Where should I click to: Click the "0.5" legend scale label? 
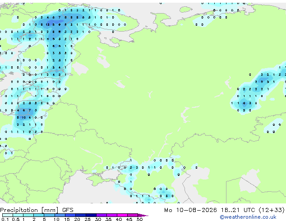click(16, 219)
